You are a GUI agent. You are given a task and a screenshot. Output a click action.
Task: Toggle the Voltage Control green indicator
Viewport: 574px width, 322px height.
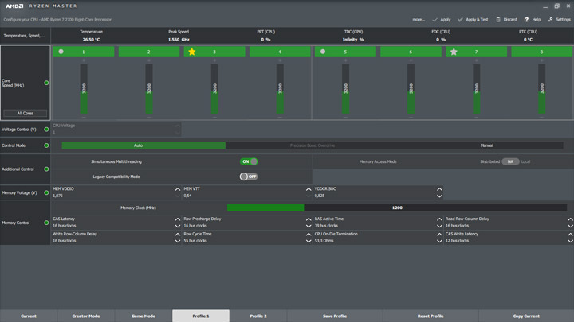(x=46, y=130)
